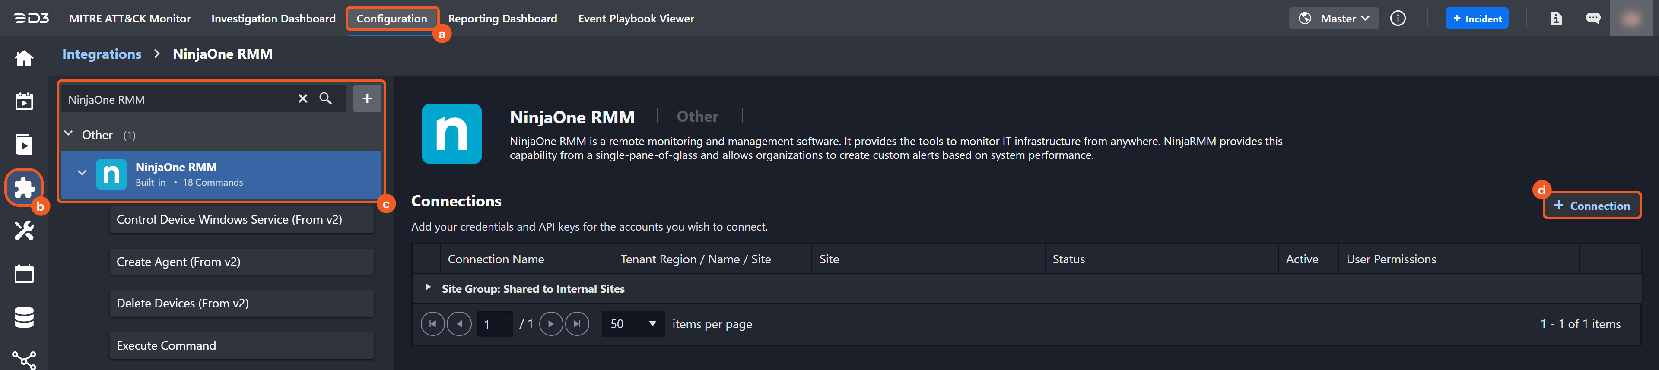Collapse the Other integration category

click(x=69, y=134)
